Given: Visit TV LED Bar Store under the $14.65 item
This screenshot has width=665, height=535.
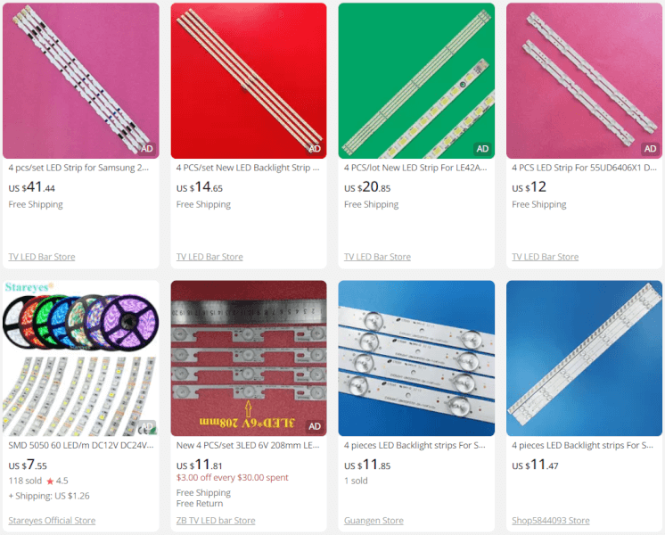Looking at the screenshot, I should (x=209, y=257).
